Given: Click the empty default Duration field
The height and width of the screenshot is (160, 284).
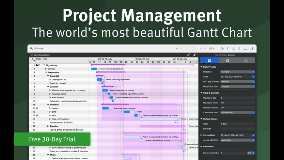Looking at the screenshot, I should (237, 129).
